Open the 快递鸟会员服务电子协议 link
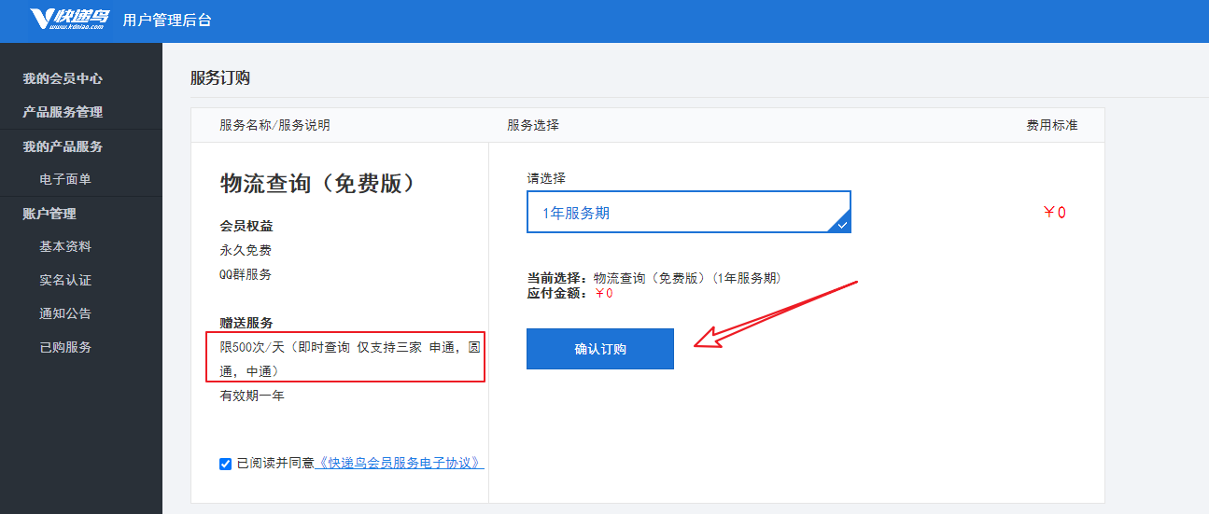This screenshot has height=514, width=1209. (x=400, y=463)
